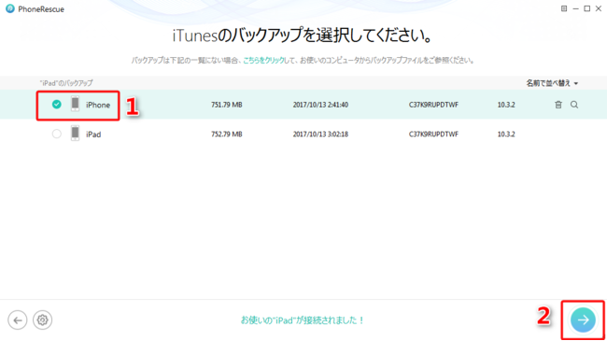Click the blue next arrow button
Image resolution: width=607 pixels, height=341 pixels.
click(583, 320)
